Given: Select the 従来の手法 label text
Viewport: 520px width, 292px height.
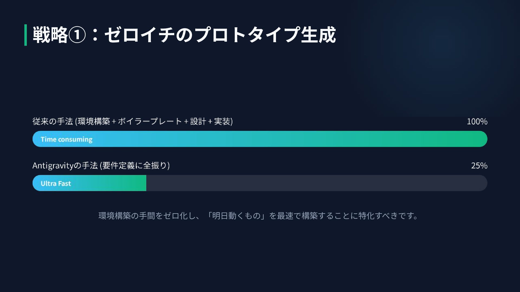Looking at the screenshot, I should coord(53,121).
